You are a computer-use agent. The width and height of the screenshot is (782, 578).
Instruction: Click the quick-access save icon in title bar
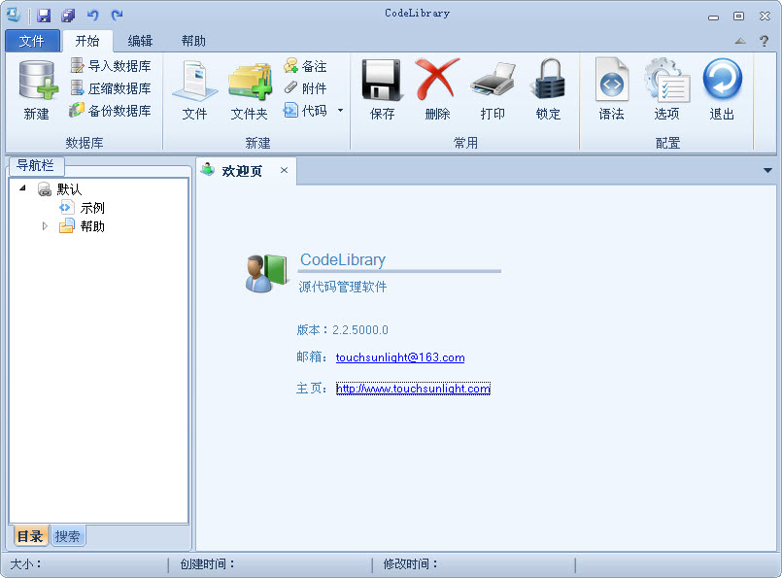pos(44,16)
